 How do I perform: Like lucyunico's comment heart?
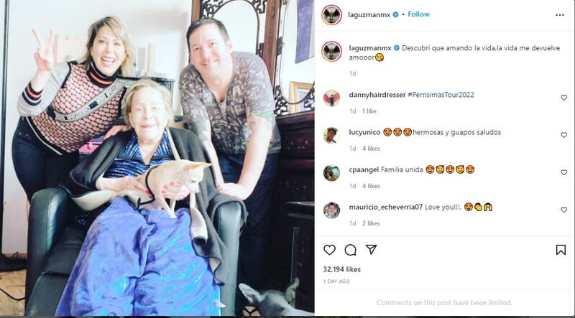(564, 135)
